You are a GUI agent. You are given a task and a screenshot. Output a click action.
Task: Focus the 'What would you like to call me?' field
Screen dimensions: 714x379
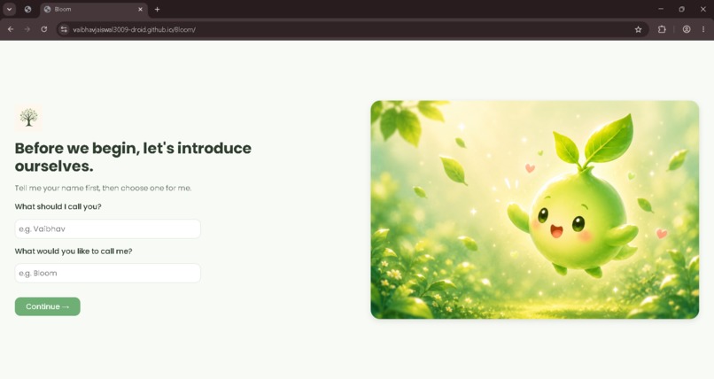coord(107,273)
